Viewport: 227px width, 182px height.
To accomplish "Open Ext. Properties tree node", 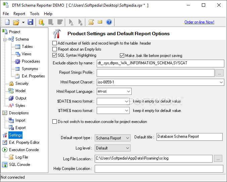I will tap(33, 76).
